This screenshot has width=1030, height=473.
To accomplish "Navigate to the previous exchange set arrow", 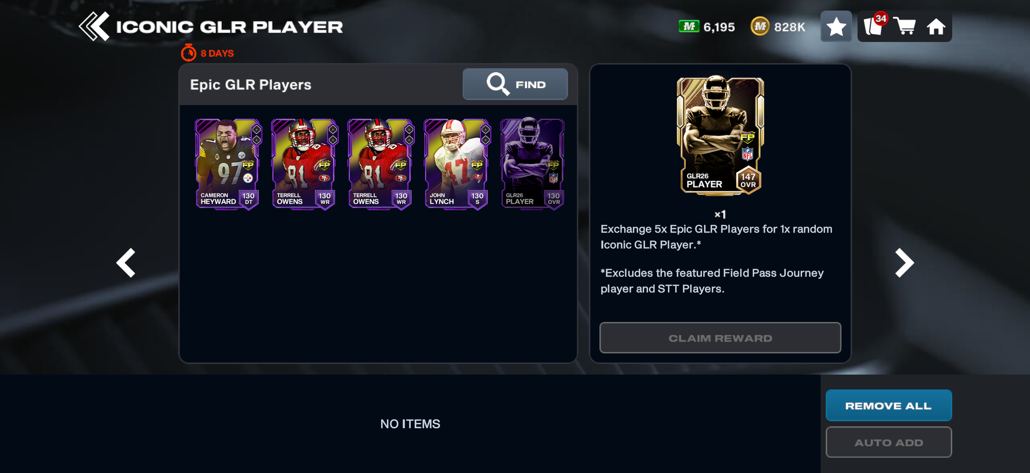I will click(x=126, y=263).
